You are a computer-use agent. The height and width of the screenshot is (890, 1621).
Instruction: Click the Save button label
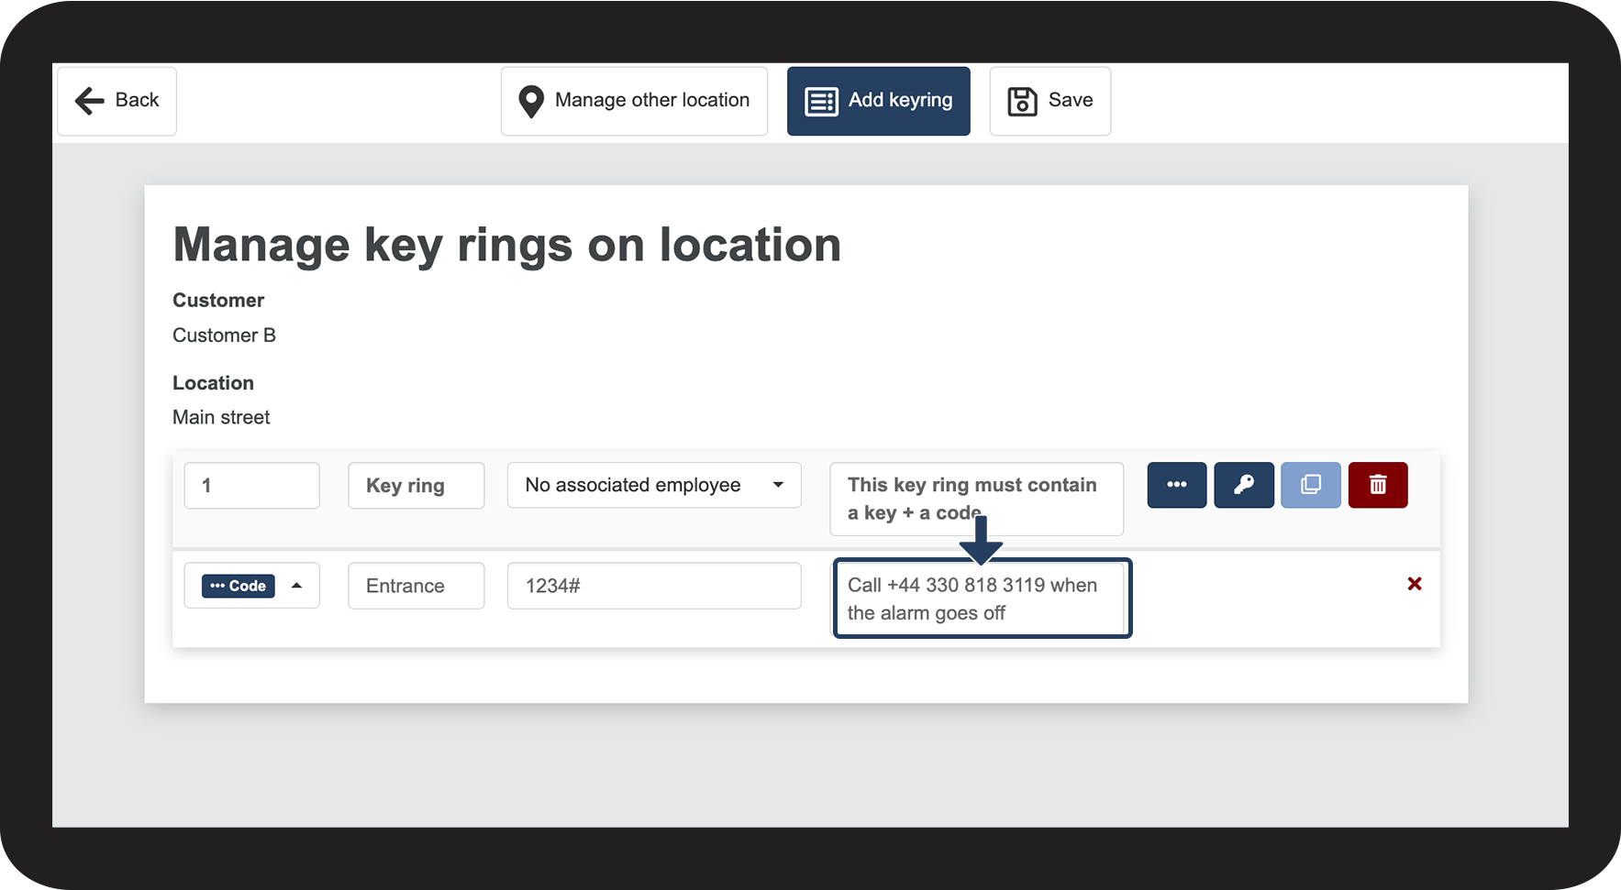1071,101
